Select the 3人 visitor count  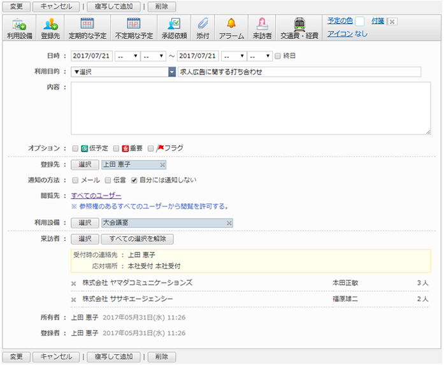point(422,283)
